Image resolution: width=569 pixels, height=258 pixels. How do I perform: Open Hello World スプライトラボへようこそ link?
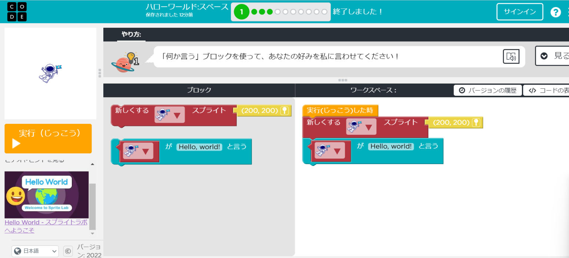(x=46, y=226)
